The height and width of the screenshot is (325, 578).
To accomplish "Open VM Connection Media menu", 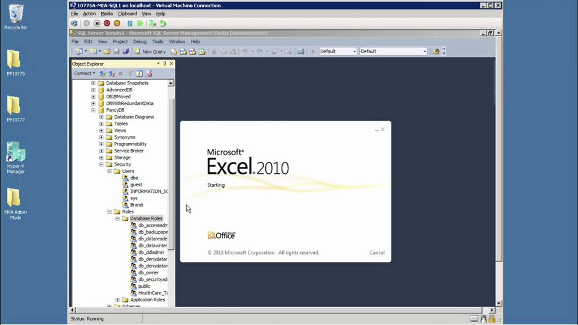I will click(x=107, y=14).
